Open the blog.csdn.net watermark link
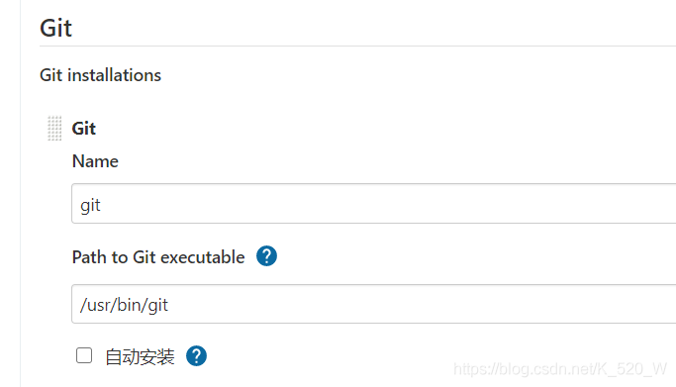This screenshot has width=676, height=387. pos(560,369)
